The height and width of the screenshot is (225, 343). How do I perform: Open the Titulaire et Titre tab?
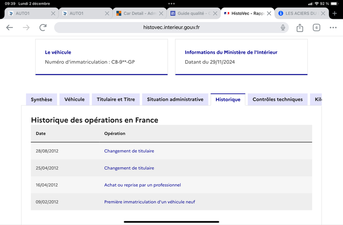click(x=116, y=99)
